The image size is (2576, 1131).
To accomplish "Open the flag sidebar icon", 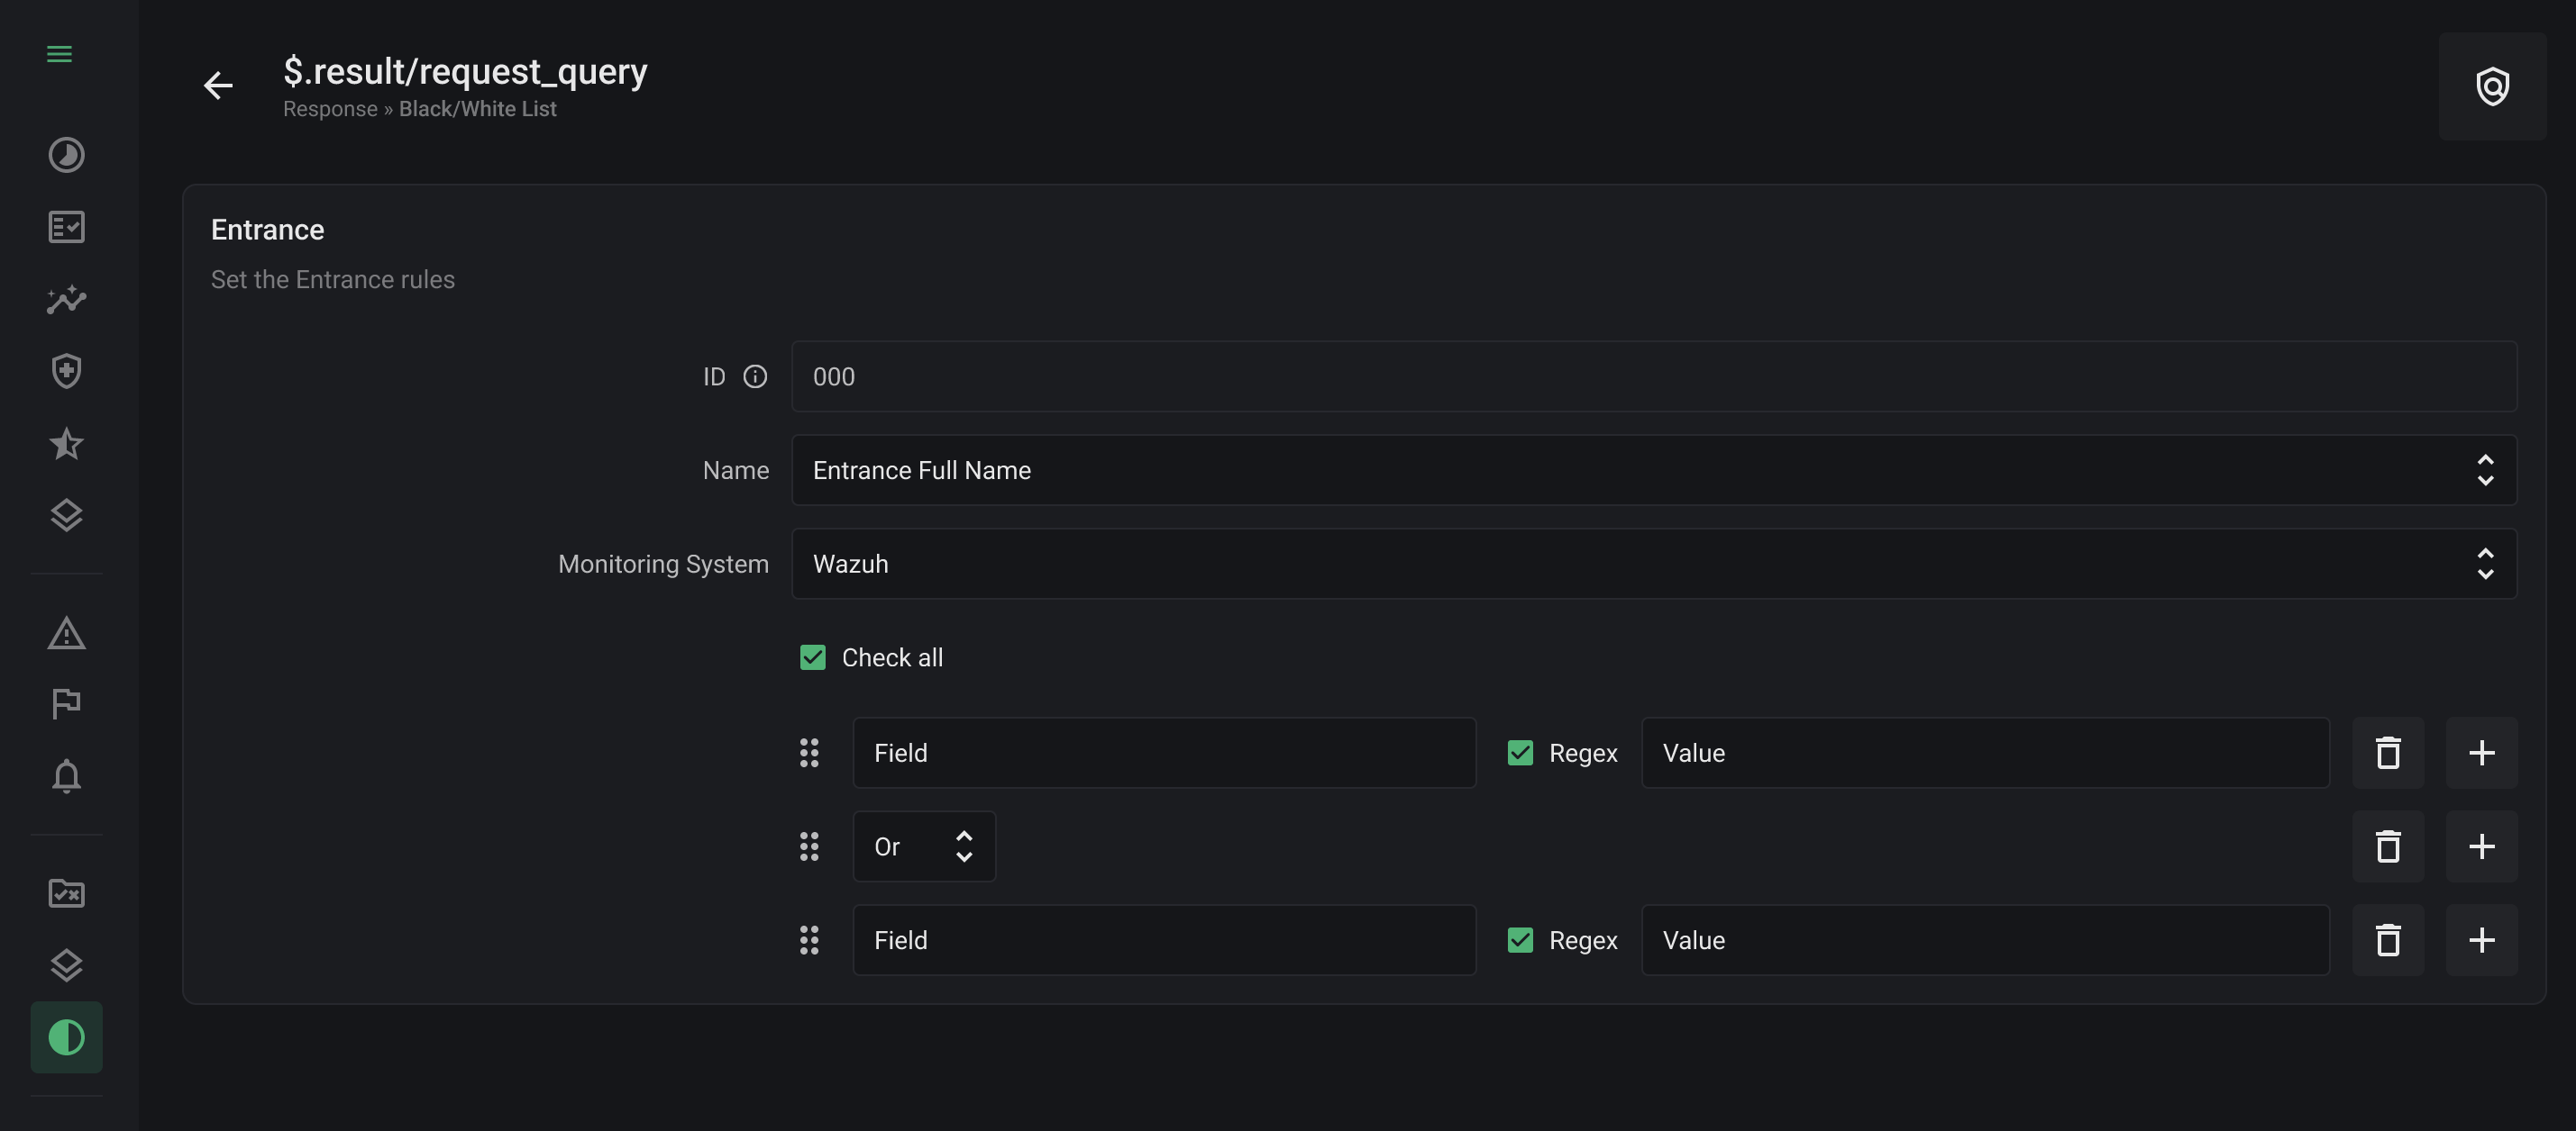I will click(66, 704).
